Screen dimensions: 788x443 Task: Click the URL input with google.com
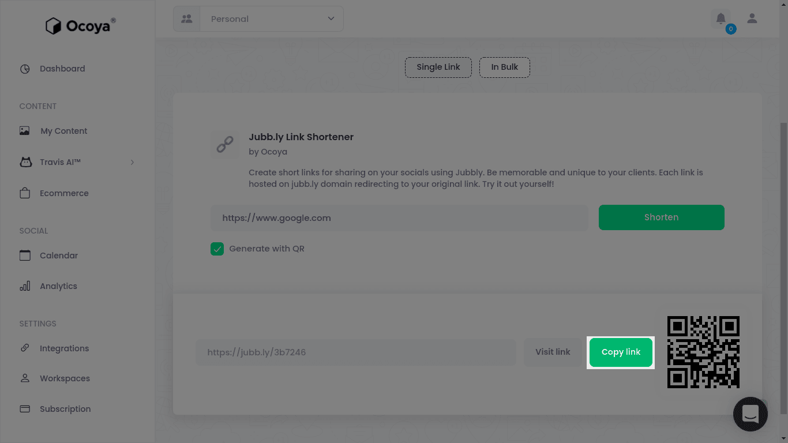tap(399, 218)
